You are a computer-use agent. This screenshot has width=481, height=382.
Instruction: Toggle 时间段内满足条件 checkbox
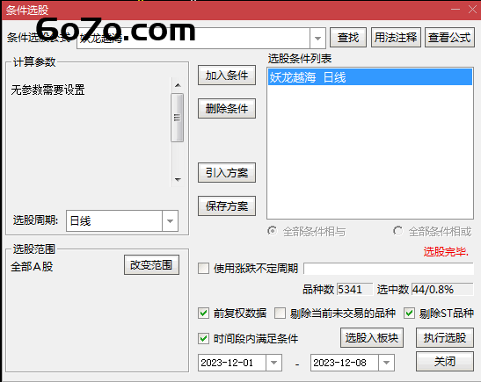tap(204, 338)
